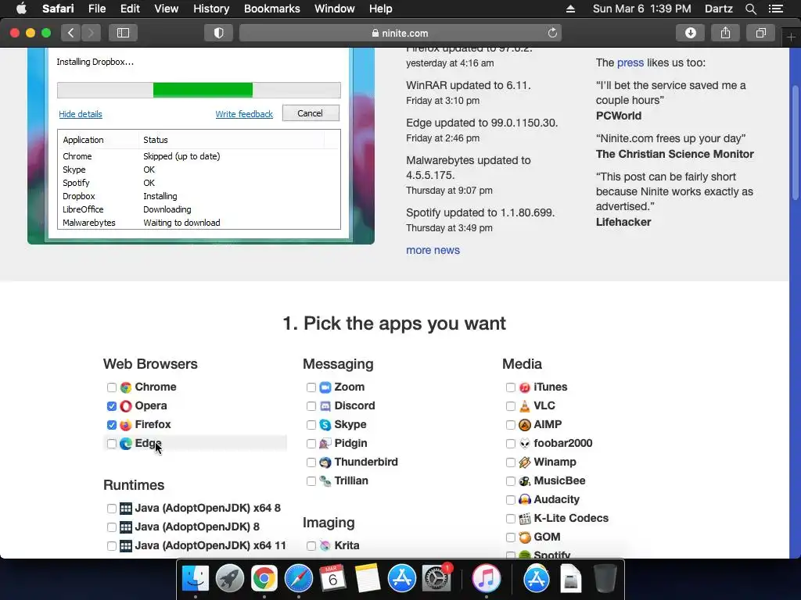This screenshot has width=801, height=600.
Task: Click the ninite.com address field
Action: (x=400, y=33)
